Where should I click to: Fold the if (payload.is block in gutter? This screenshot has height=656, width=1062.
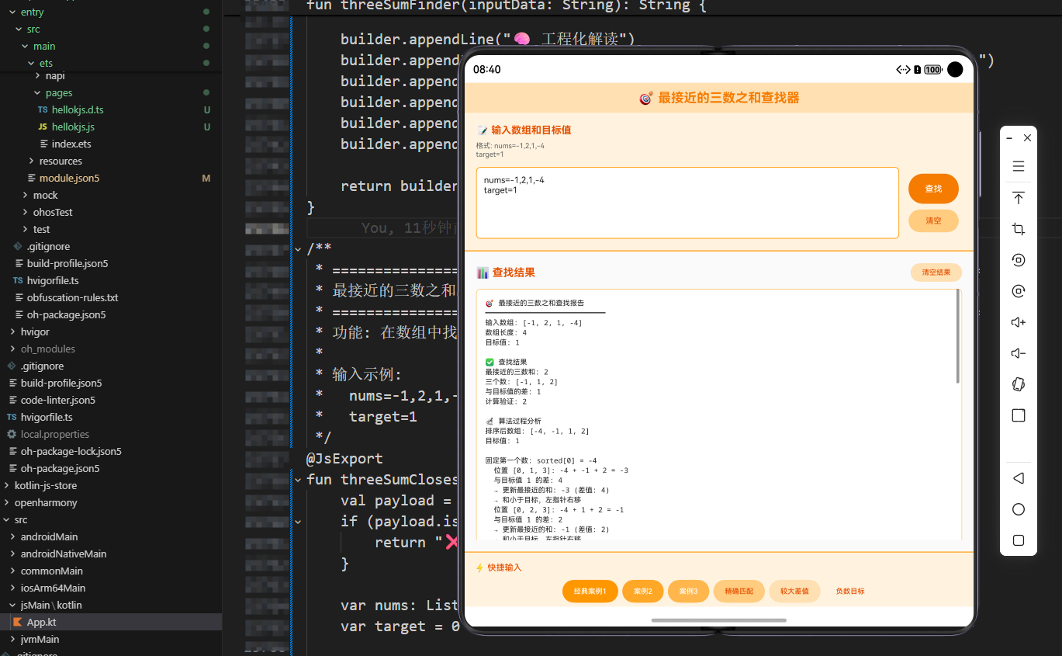[x=297, y=522]
